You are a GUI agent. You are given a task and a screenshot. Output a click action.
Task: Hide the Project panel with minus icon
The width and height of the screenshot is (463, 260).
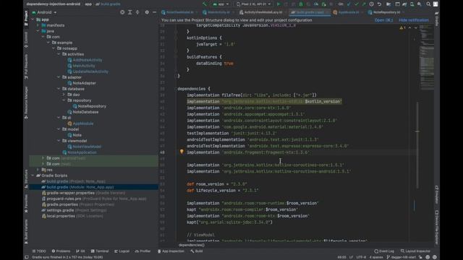154,12
